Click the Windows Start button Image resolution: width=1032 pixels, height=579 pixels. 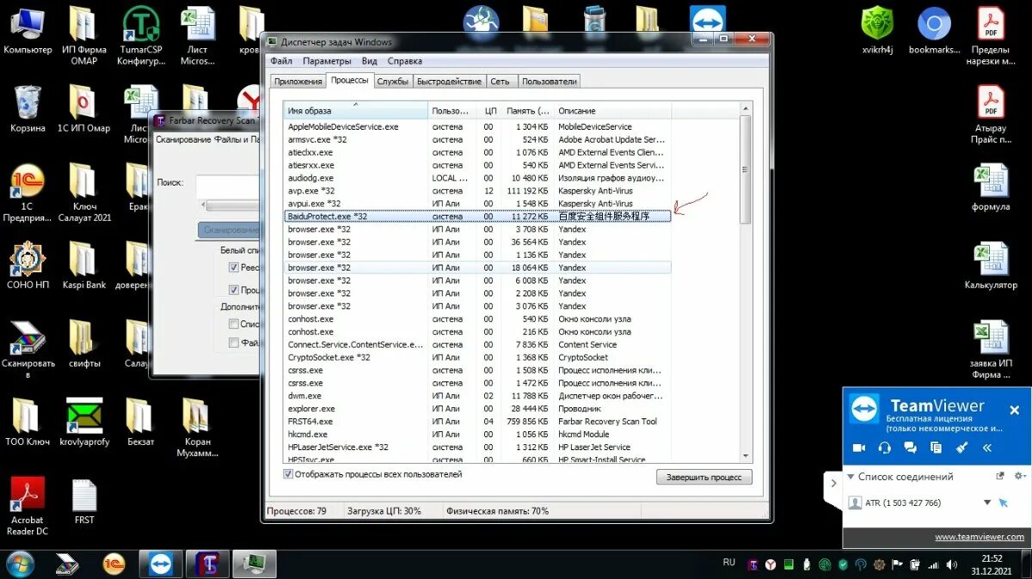pyautogui.click(x=19, y=564)
